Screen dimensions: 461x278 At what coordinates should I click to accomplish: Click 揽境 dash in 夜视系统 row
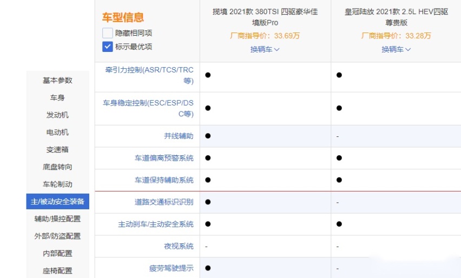point(206,247)
